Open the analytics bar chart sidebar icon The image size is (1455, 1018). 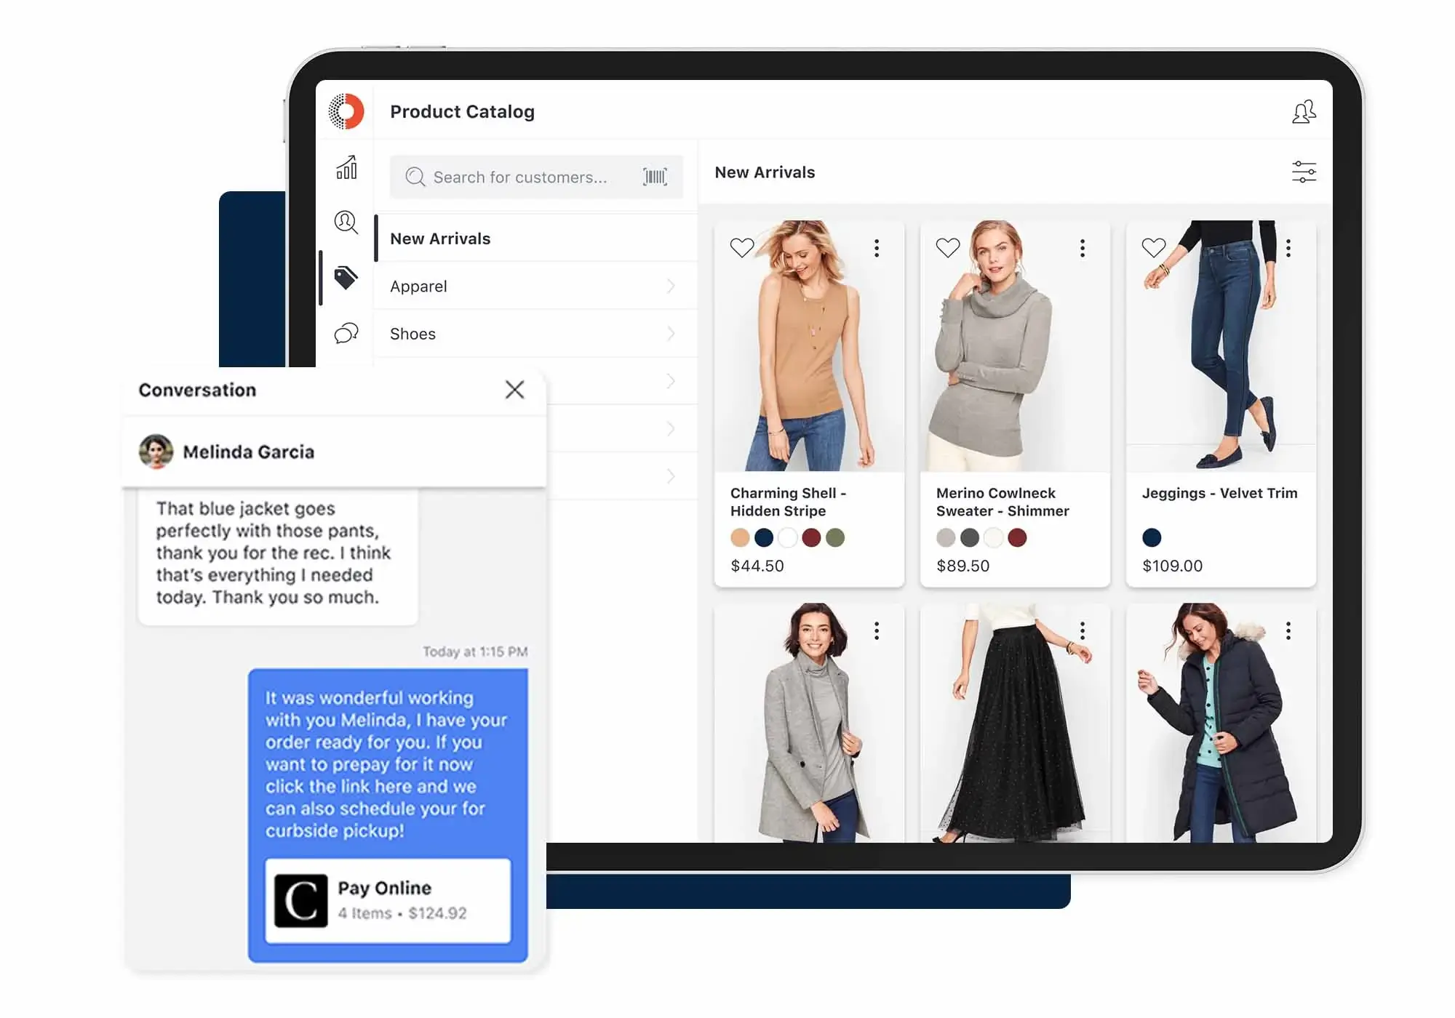click(x=346, y=167)
